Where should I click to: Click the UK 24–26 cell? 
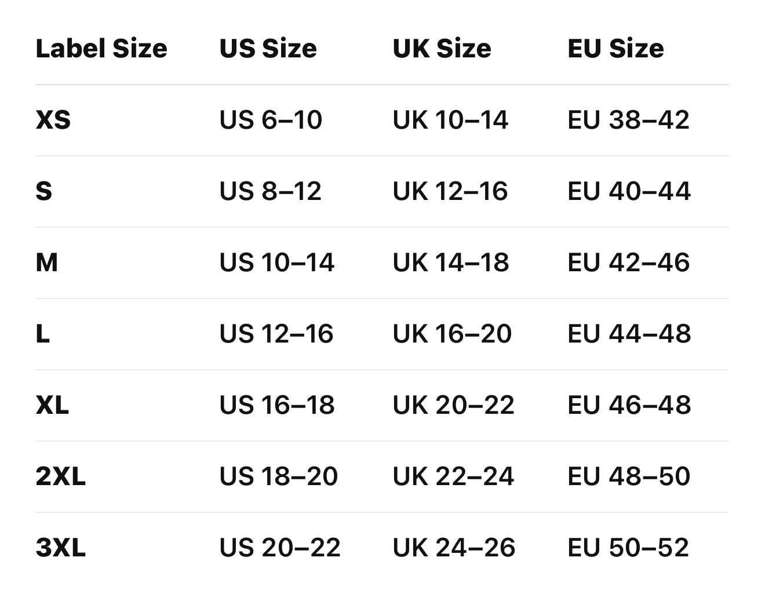[x=454, y=548]
